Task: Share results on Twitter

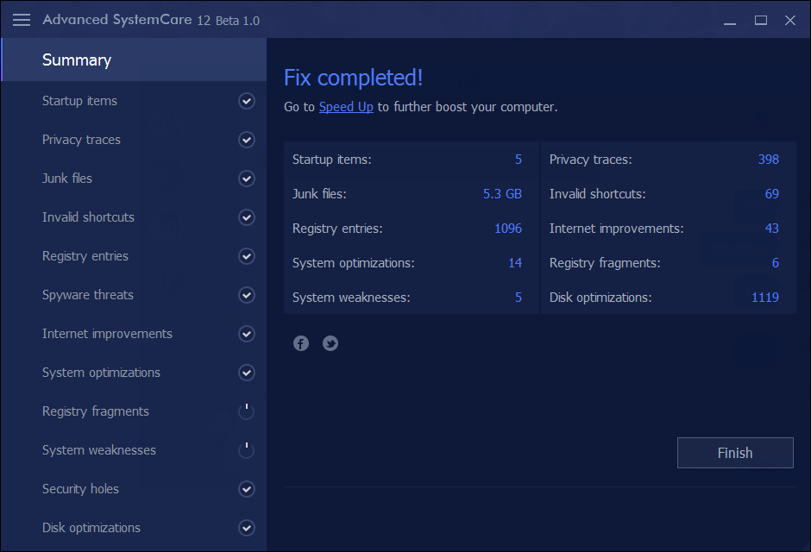Action: (x=330, y=343)
